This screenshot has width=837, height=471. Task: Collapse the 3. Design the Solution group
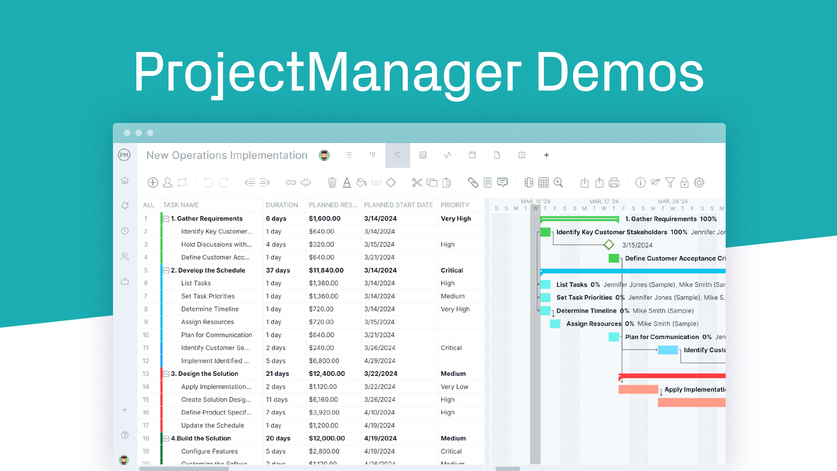tap(166, 374)
